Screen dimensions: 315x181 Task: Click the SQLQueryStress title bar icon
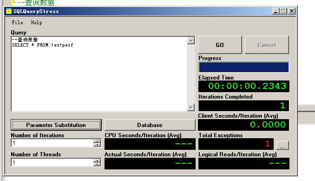tap(9, 11)
